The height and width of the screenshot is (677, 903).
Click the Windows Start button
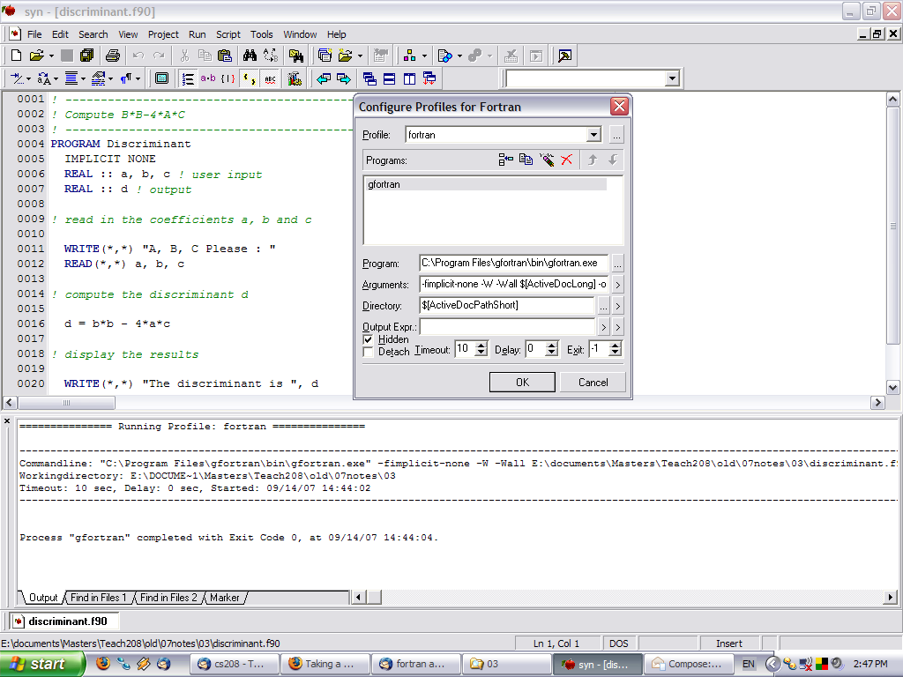(42, 664)
